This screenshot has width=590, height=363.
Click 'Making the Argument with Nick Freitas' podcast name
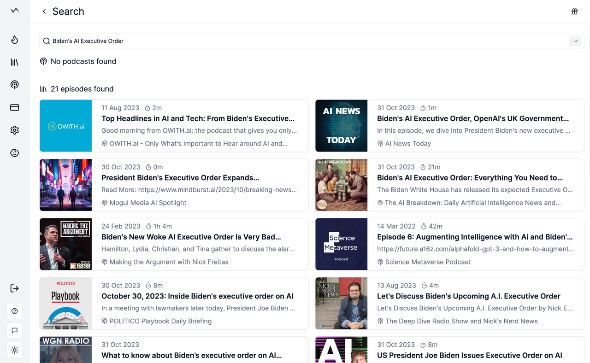[169, 262]
